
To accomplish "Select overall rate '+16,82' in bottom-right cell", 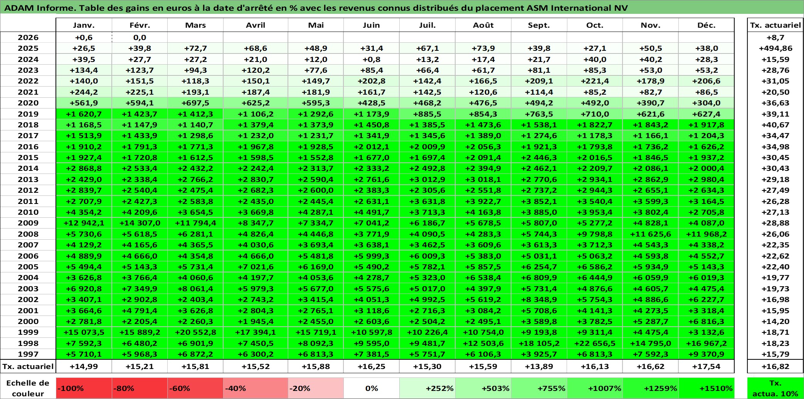I will [x=775, y=366].
